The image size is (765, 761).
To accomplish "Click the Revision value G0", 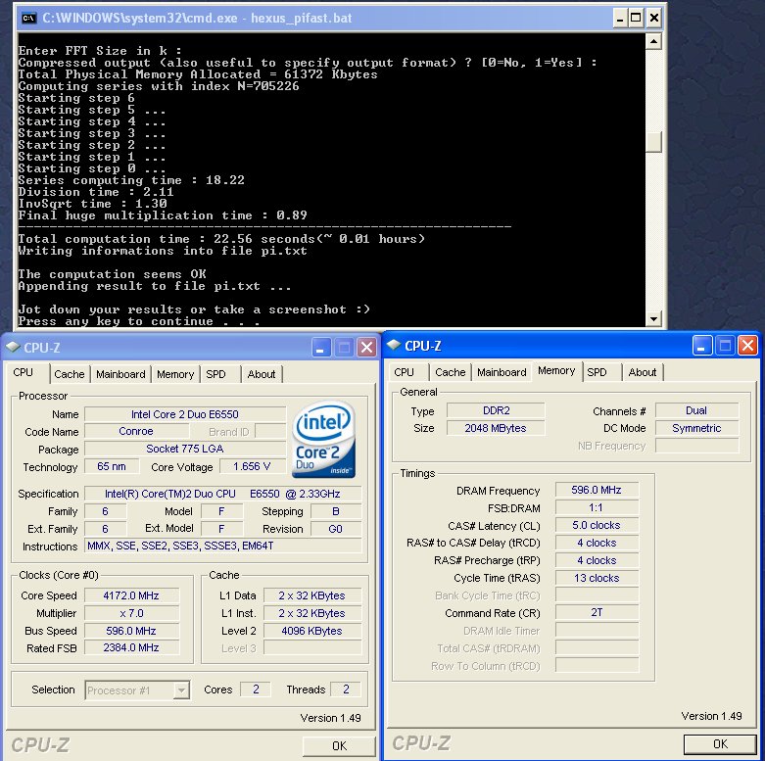I will point(336,529).
